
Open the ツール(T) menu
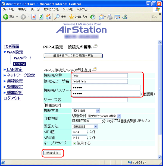[68, 9]
